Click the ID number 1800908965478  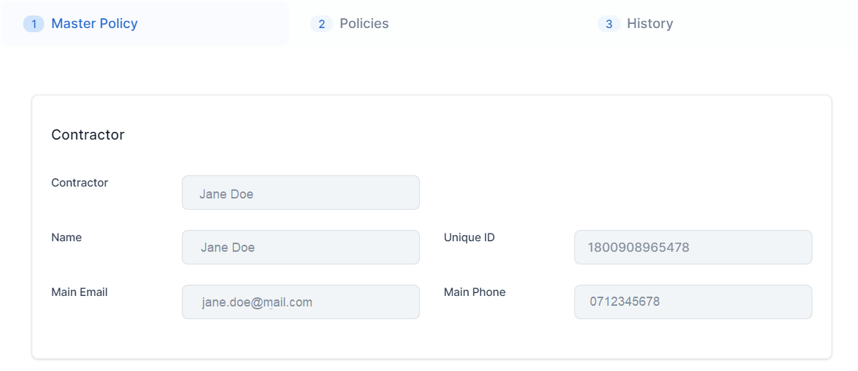[x=639, y=248]
